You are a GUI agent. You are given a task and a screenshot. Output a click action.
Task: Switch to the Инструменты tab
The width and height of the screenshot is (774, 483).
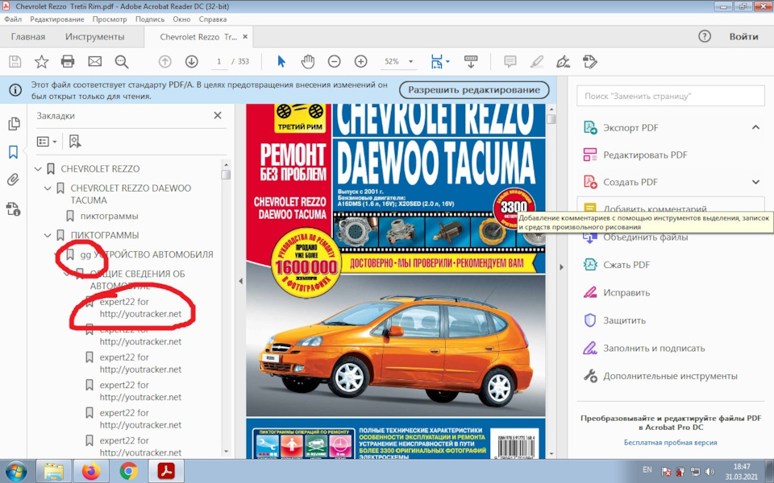click(x=95, y=37)
